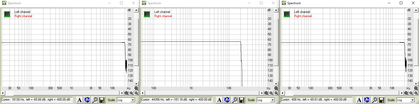This screenshot has width=419, height=104.
Task: Click cursor readout showing 408 Hz
Action: click(x=317, y=100)
